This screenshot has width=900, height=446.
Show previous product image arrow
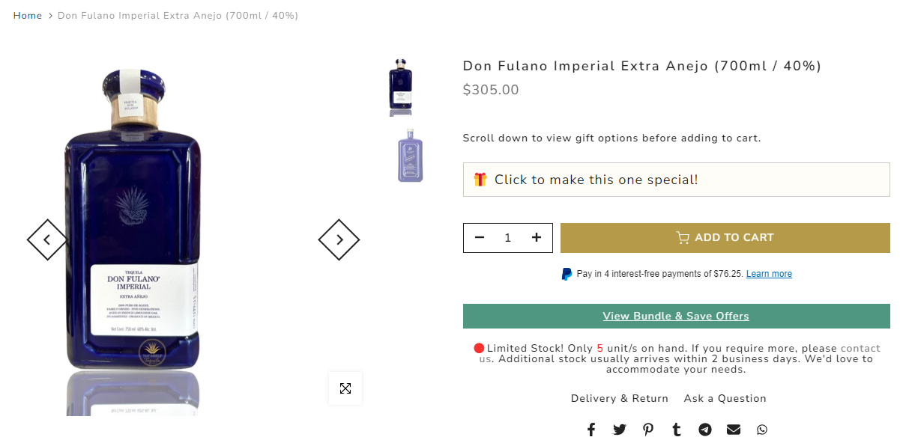coord(47,239)
